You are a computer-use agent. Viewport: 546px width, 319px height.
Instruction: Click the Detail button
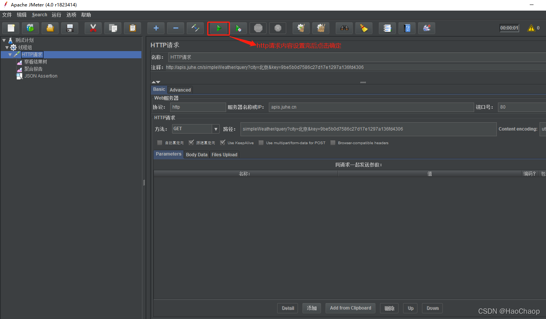[288, 308]
